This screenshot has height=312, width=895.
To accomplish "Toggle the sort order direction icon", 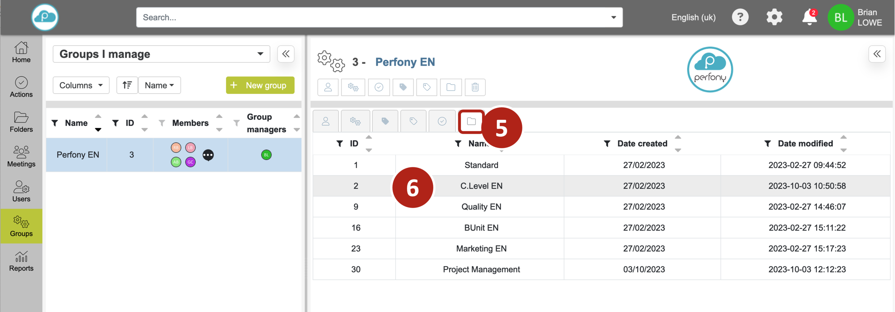I will coord(127,85).
